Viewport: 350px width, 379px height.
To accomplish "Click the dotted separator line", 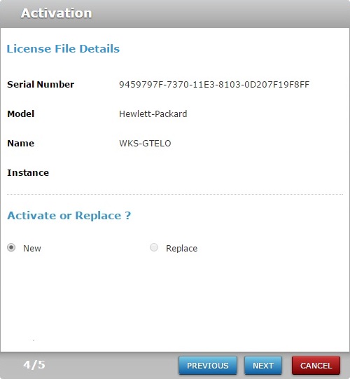I will coord(175,194).
